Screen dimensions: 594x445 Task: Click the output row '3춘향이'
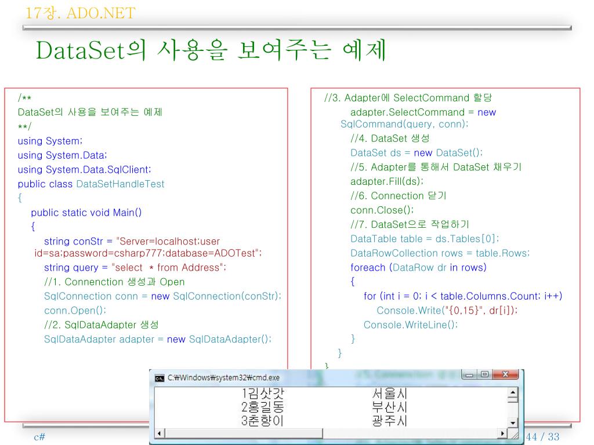(x=262, y=421)
